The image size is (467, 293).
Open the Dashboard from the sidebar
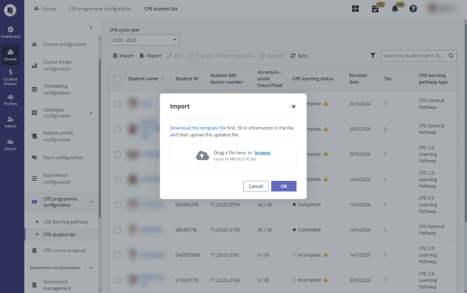pos(10,33)
